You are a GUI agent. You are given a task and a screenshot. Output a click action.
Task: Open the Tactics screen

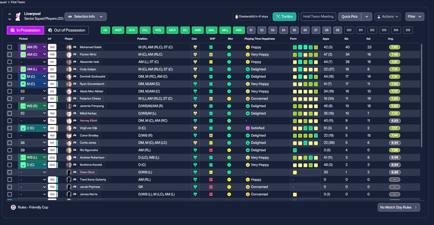tap(284, 17)
